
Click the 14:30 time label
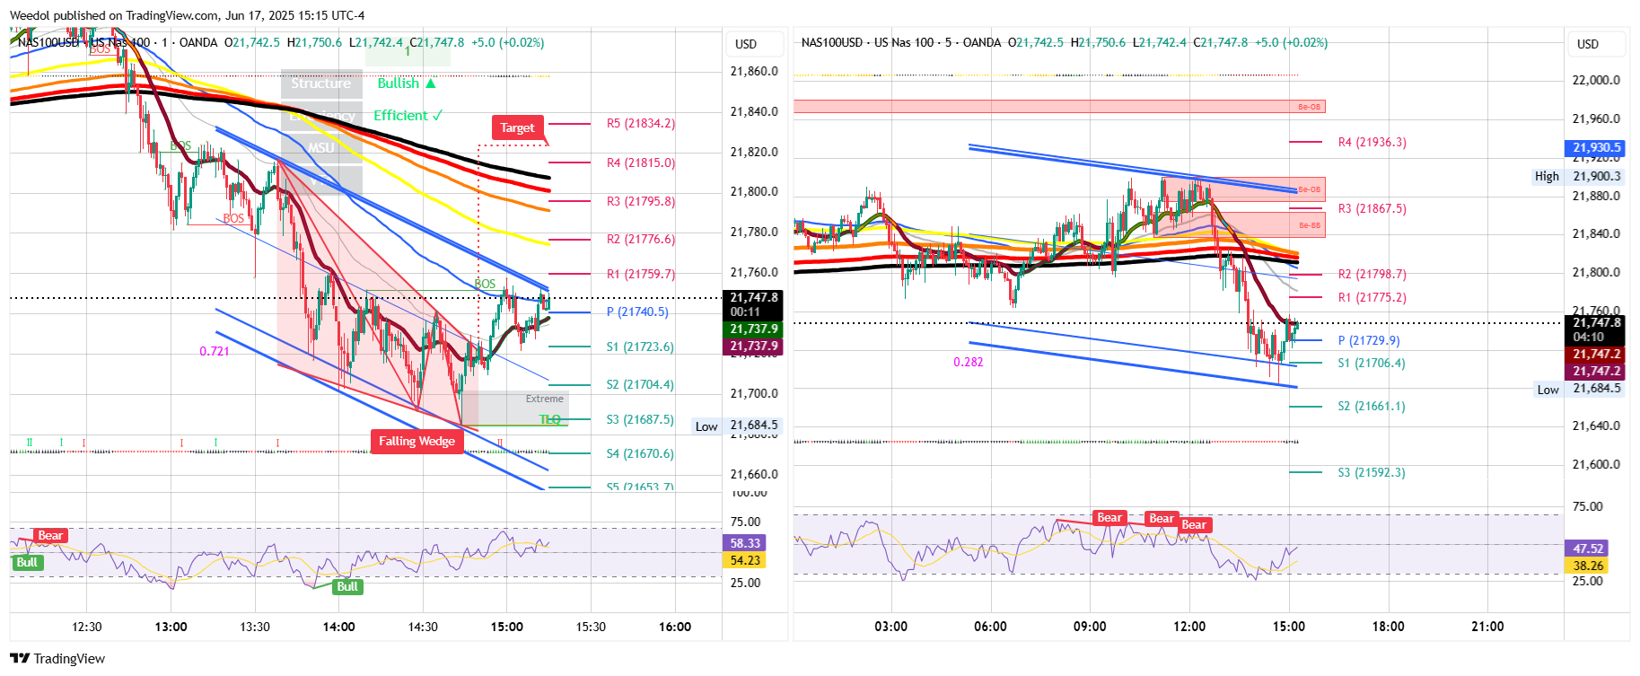(423, 627)
